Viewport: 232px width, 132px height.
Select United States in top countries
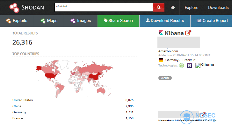[23, 100]
